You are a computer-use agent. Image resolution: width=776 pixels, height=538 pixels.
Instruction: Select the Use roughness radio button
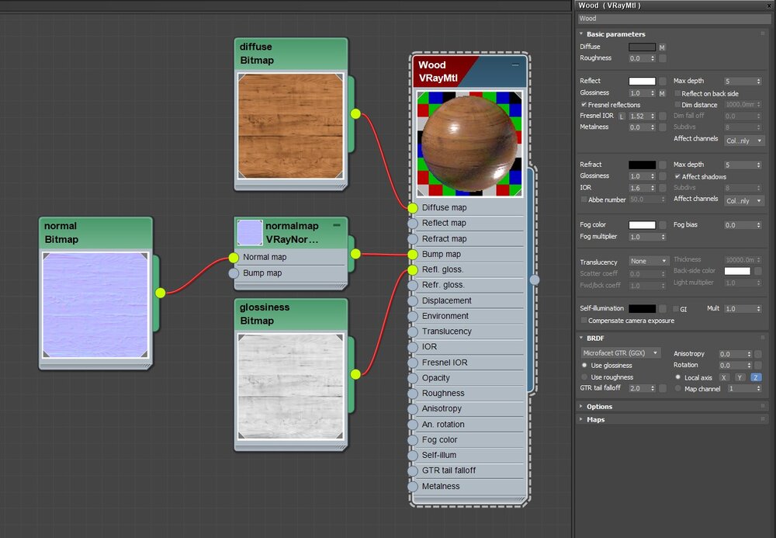(585, 377)
